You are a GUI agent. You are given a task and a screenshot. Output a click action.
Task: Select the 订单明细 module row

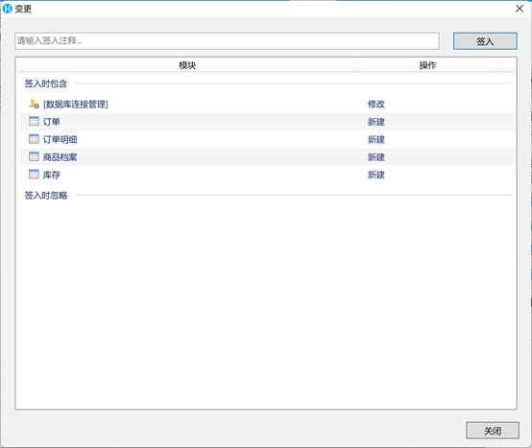click(x=267, y=139)
